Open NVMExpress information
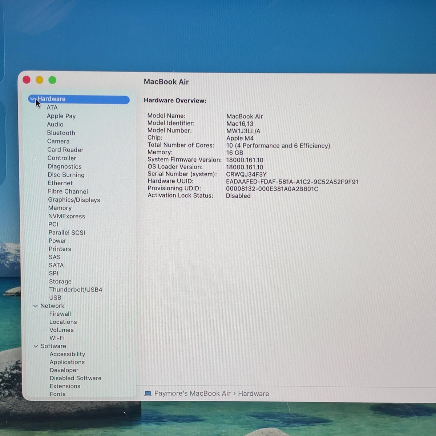The width and height of the screenshot is (436, 436). coord(66,216)
